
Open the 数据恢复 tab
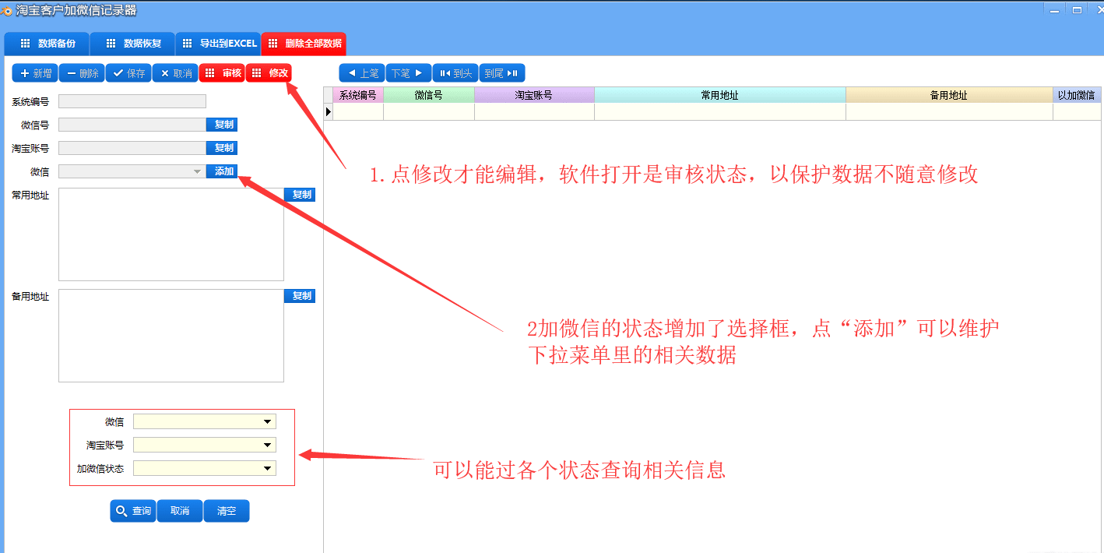pos(132,44)
